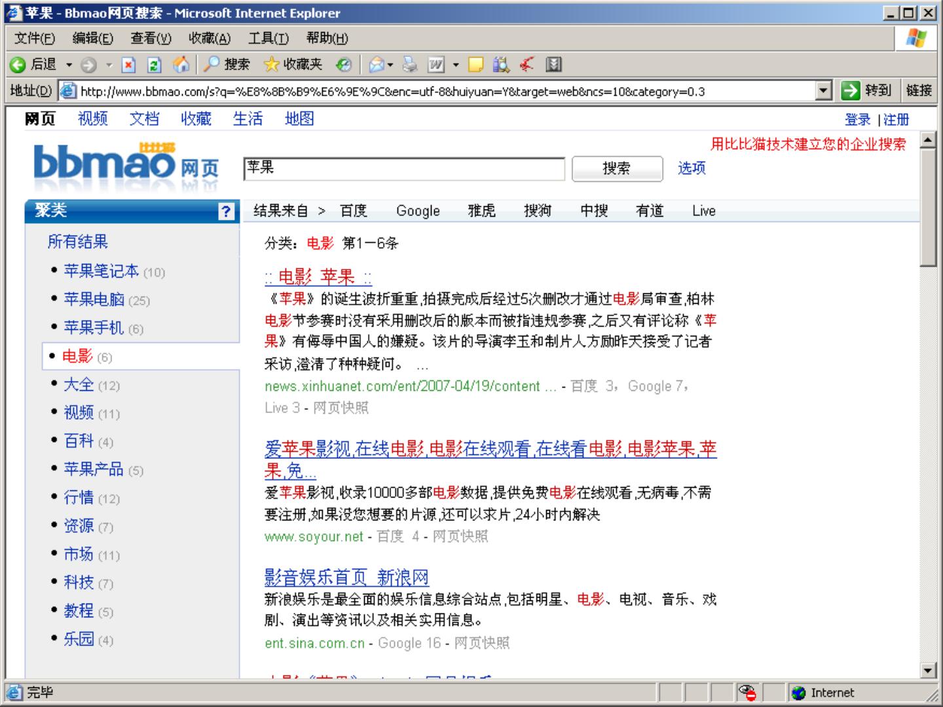Go to the Home page icon
The width and height of the screenshot is (943, 707).
coord(181,64)
